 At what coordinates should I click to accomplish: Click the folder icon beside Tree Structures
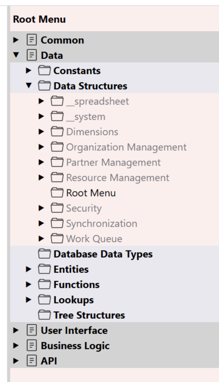click(x=44, y=315)
